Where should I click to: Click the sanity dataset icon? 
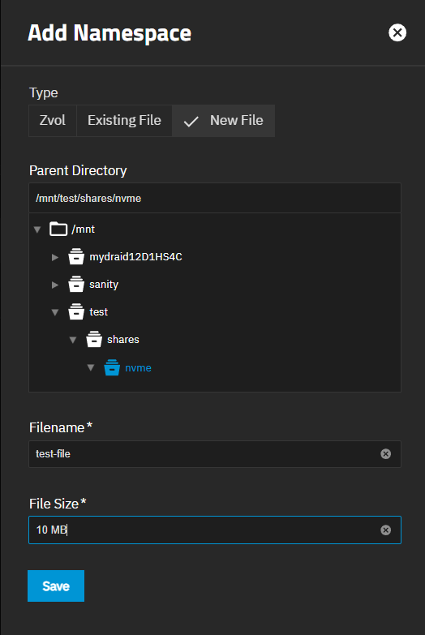pyautogui.click(x=76, y=285)
